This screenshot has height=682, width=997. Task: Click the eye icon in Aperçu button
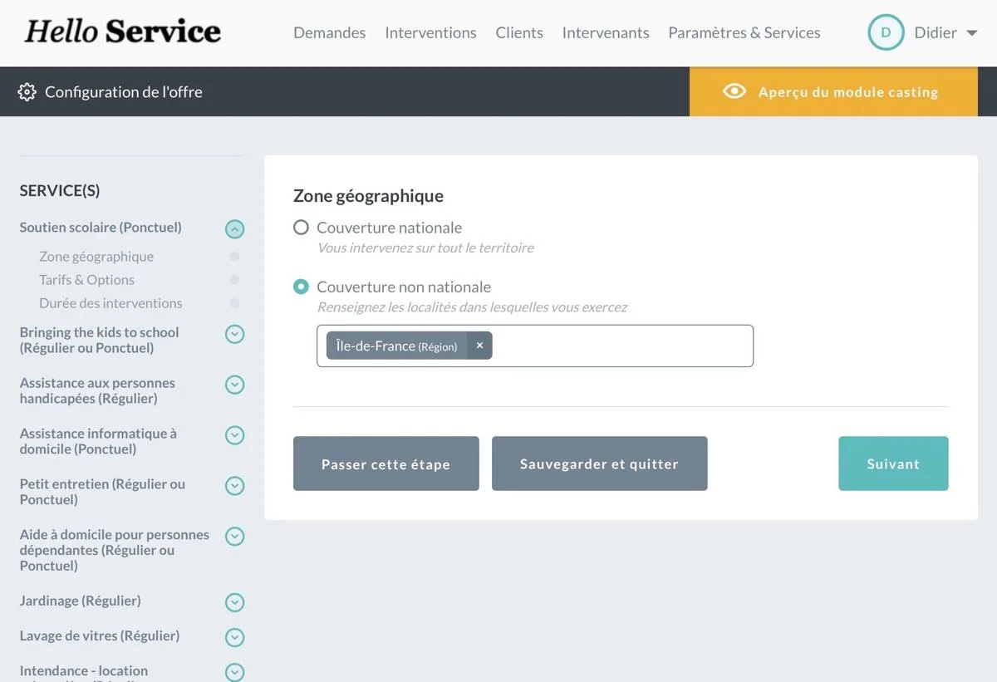pos(734,91)
